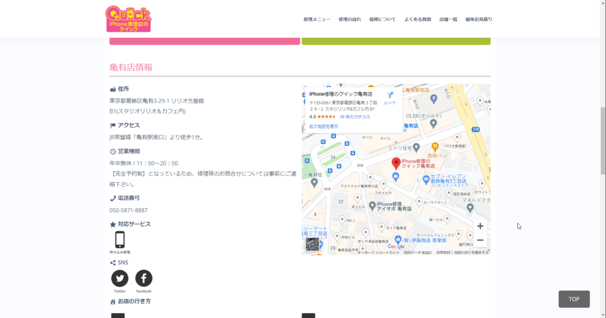The width and height of the screenshot is (606, 318).
Task: Click キーボード ショートカット map link
Action: point(379,253)
